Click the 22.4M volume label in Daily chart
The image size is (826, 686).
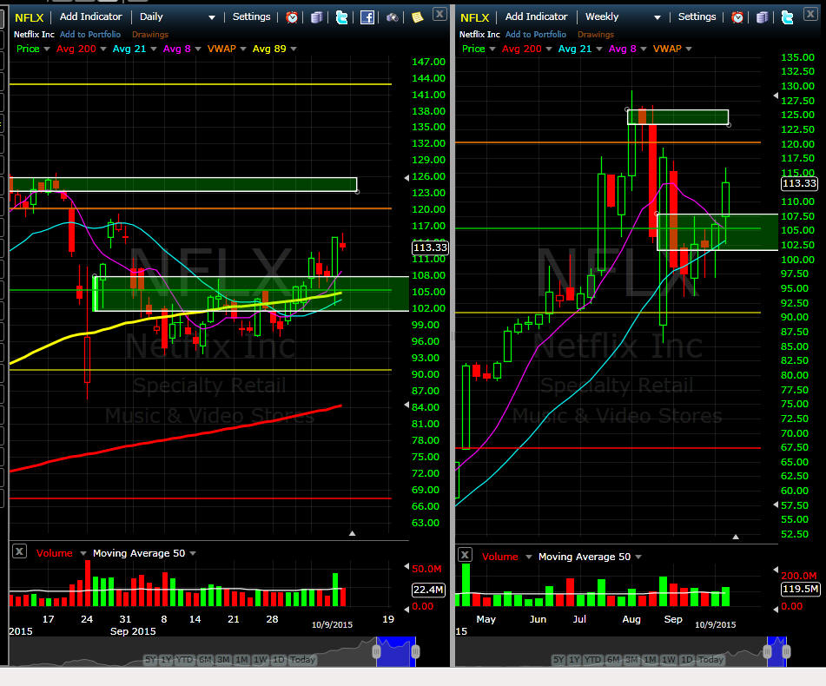[428, 590]
